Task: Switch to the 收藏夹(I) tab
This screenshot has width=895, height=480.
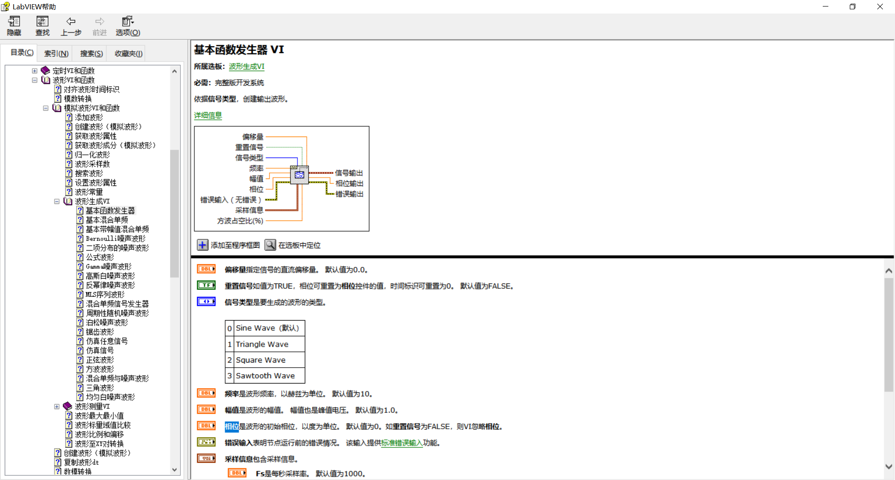Action: click(129, 54)
